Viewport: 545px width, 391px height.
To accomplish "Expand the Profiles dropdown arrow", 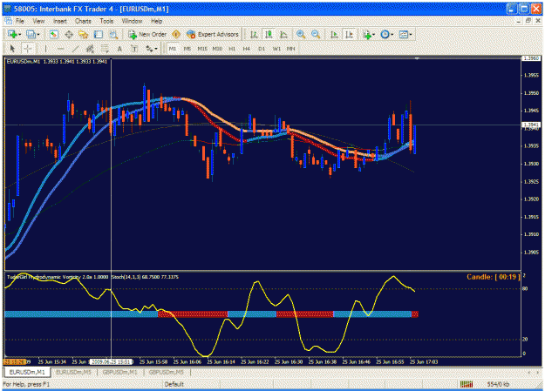I will [x=38, y=34].
